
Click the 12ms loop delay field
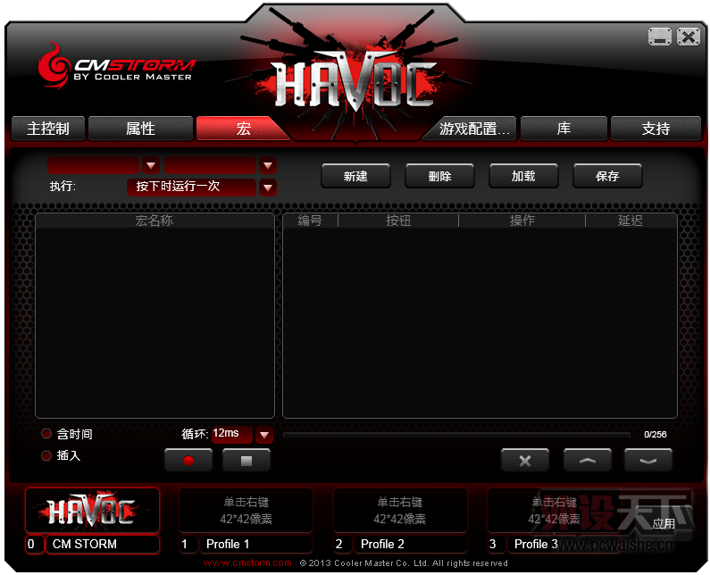point(232,434)
